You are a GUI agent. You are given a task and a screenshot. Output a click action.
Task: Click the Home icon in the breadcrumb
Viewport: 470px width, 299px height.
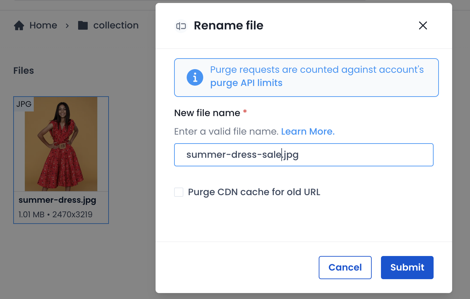point(19,25)
